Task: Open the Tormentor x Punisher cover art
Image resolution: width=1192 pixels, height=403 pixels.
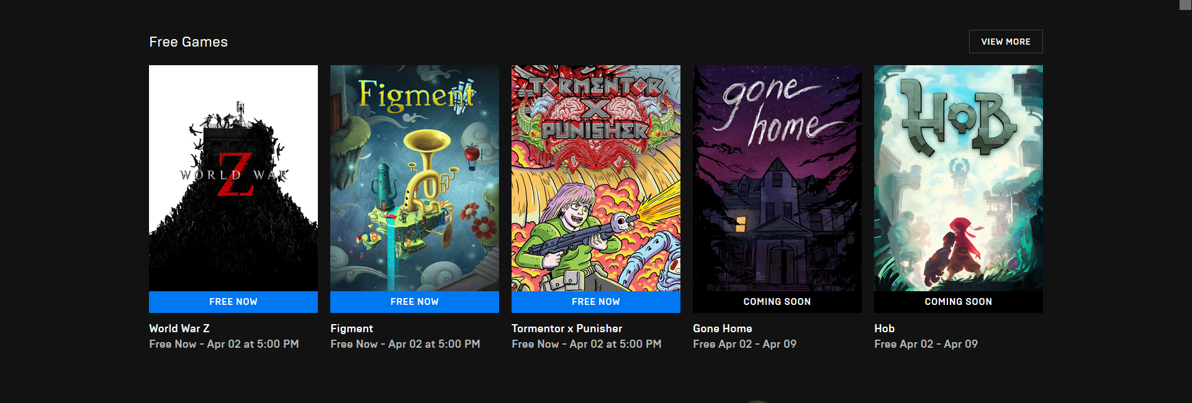Action: 596,178
